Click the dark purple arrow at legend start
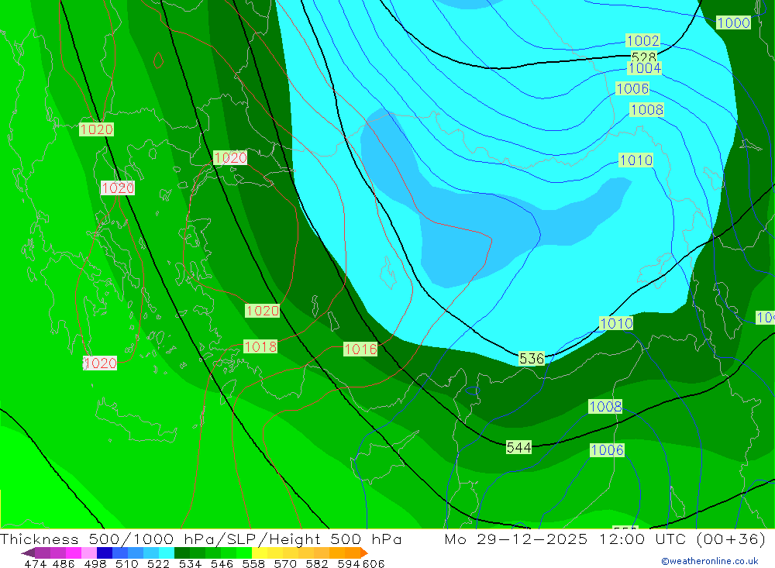This screenshot has width=775, height=568. [28, 553]
